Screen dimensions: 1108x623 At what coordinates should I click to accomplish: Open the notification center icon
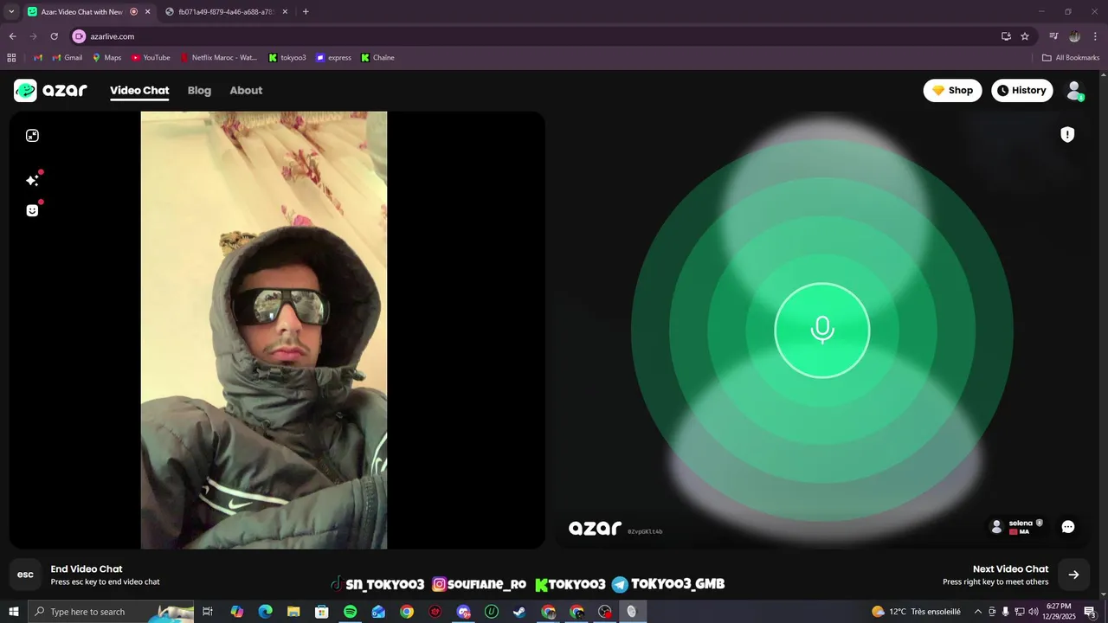point(1091,612)
